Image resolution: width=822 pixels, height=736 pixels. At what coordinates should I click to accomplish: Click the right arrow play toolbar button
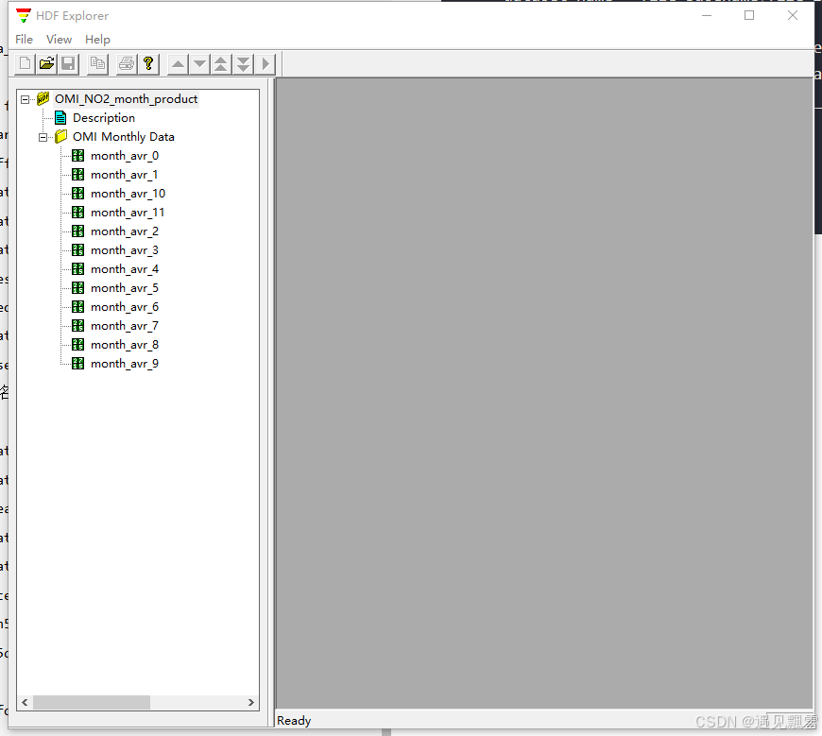[x=265, y=64]
